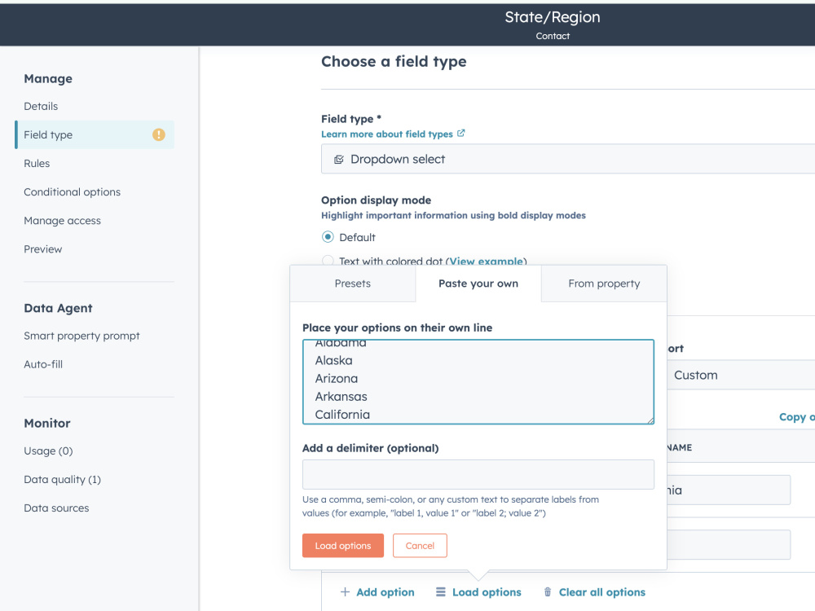Click the Add a delimiter input field

pyautogui.click(x=478, y=474)
